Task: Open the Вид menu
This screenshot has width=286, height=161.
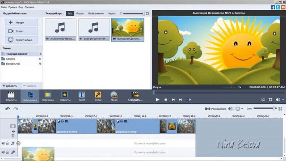Action: (x=21, y=7)
